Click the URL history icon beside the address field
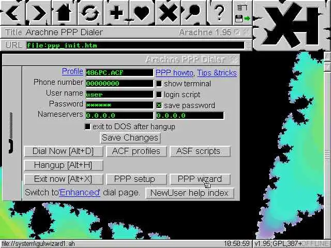 248,45
